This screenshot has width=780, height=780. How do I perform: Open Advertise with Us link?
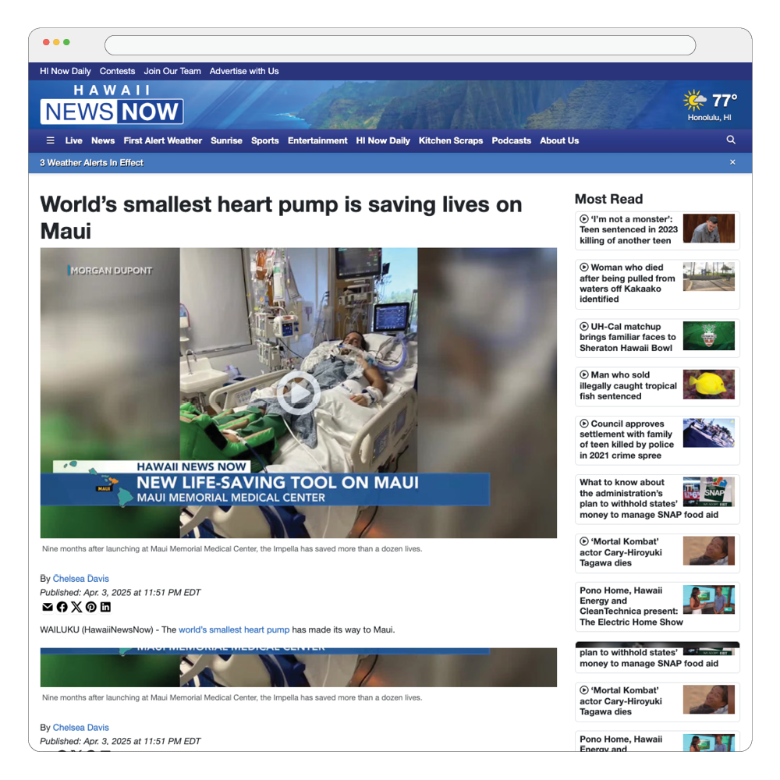coord(244,71)
